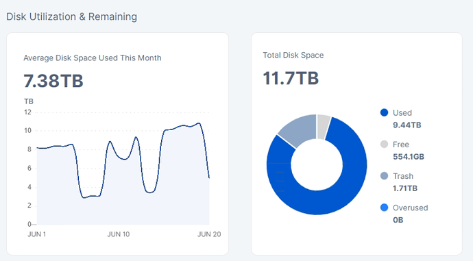Click the JUN 1 axis label
The width and height of the screenshot is (473, 261).
pyautogui.click(x=37, y=234)
